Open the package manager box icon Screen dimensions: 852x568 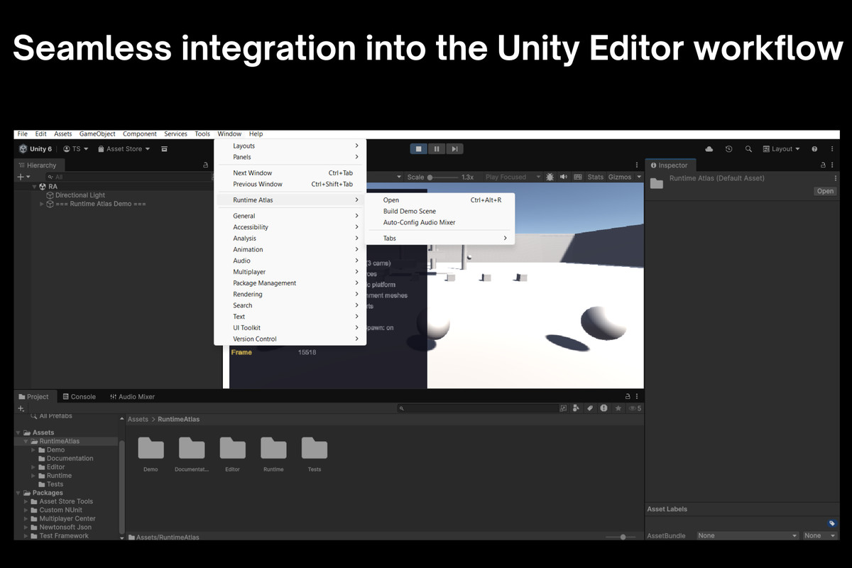click(x=164, y=149)
